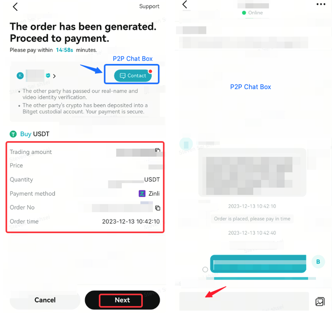Copy the trading amount value

(157, 150)
